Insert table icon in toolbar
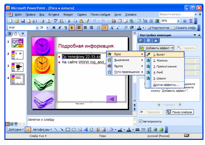 pos(120,21)
